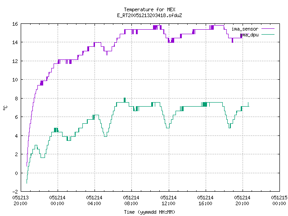Click the y-axis label 14
288x216 pixels.
click(x=15, y=42)
